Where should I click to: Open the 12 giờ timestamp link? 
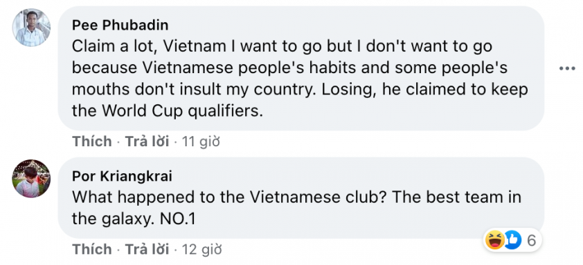201,249
